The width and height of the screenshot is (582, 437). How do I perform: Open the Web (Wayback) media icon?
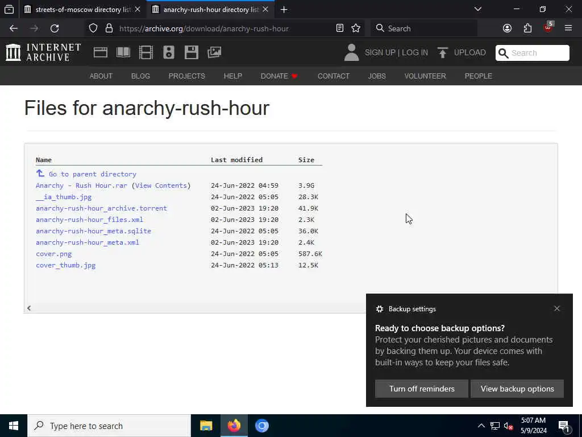pos(101,52)
